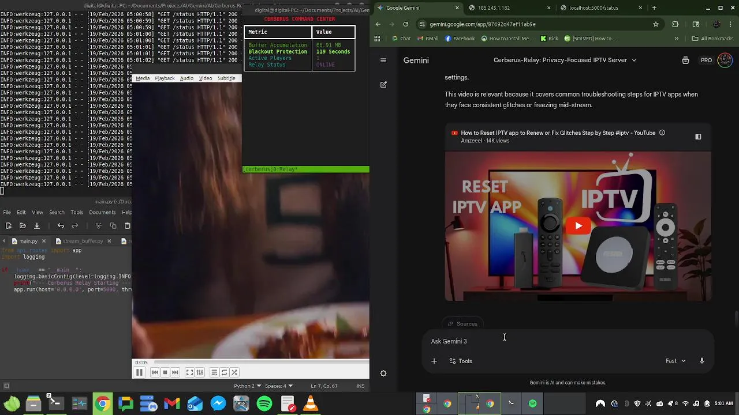Click the editor cut scissors icon

click(99, 226)
